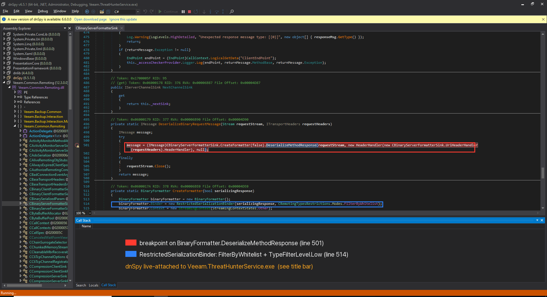This screenshot has width=547, height=297.
Task: Open Call Stack window options dropdown
Action: coord(537,220)
